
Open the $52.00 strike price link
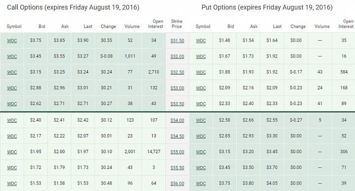pos(177,56)
